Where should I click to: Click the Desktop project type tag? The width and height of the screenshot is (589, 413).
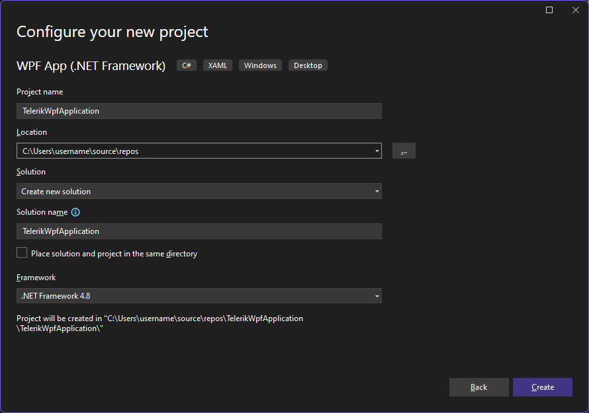[x=308, y=65]
